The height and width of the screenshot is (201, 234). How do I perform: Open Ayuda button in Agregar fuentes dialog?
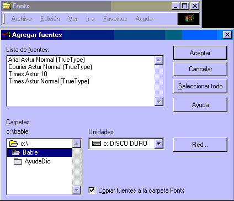[x=200, y=105]
